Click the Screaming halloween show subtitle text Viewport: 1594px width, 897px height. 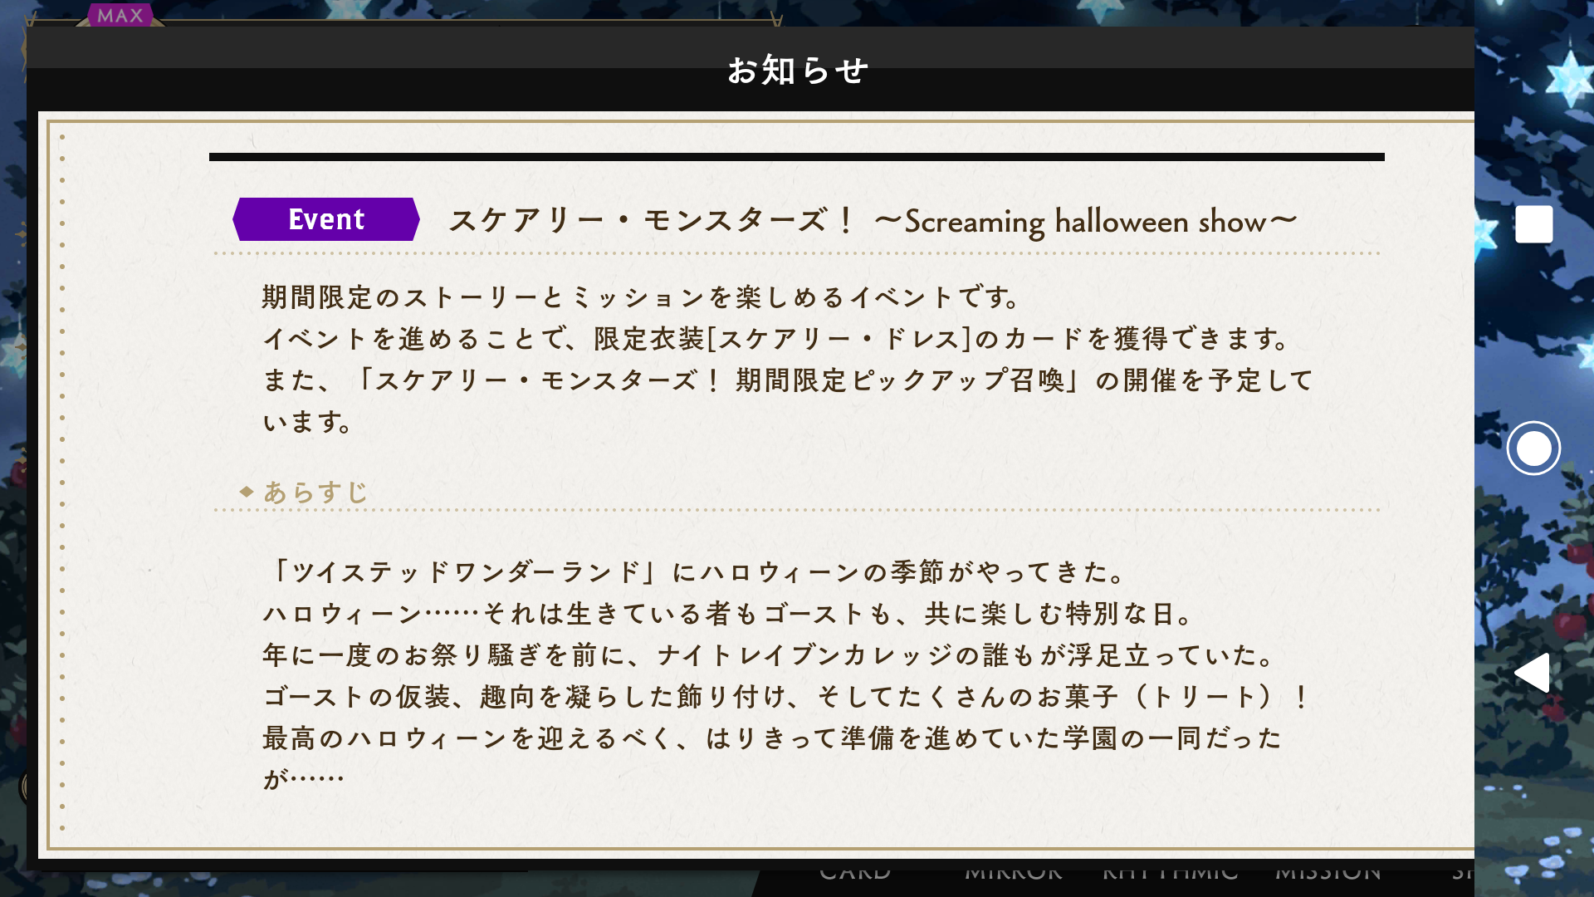click(1086, 222)
